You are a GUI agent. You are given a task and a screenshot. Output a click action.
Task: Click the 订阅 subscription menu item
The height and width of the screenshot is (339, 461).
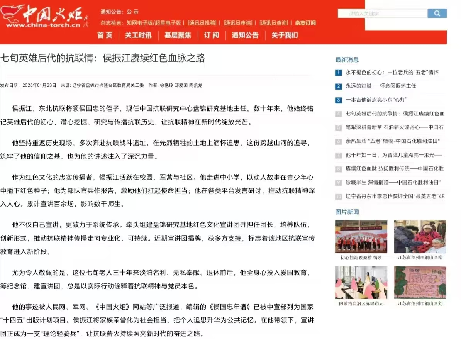click(x=211, y=35)
